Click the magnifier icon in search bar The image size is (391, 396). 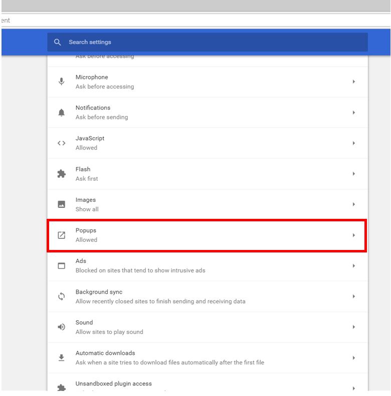tap(58, 42)
